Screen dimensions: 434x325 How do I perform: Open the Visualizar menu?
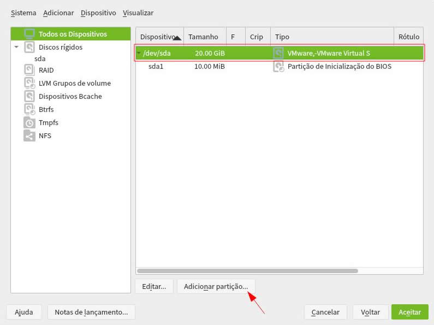click(x=138, y=13)
